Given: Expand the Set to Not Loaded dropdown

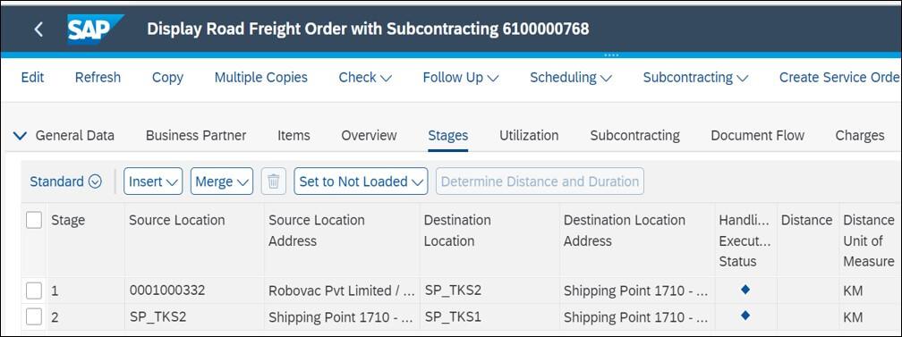Looking at the screenshot, I should [361, 181].
